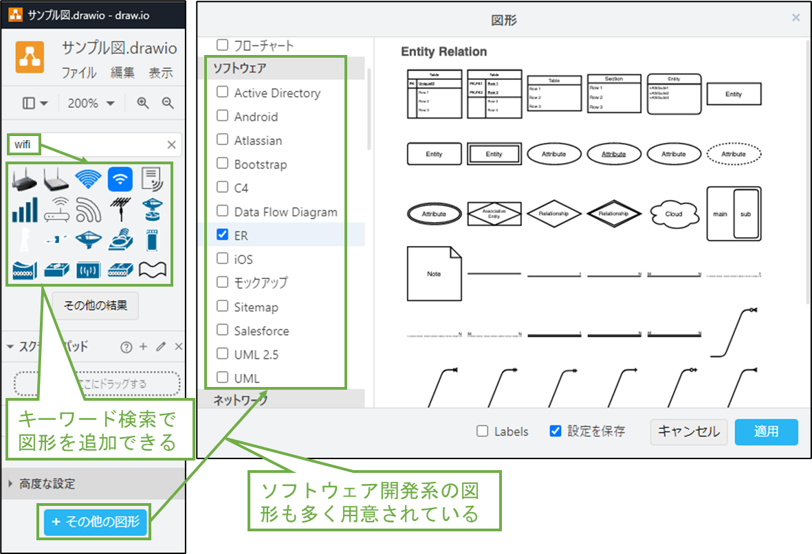Click the サンプル図.drawio file title

pyautogui.click(x=120, y=48)
